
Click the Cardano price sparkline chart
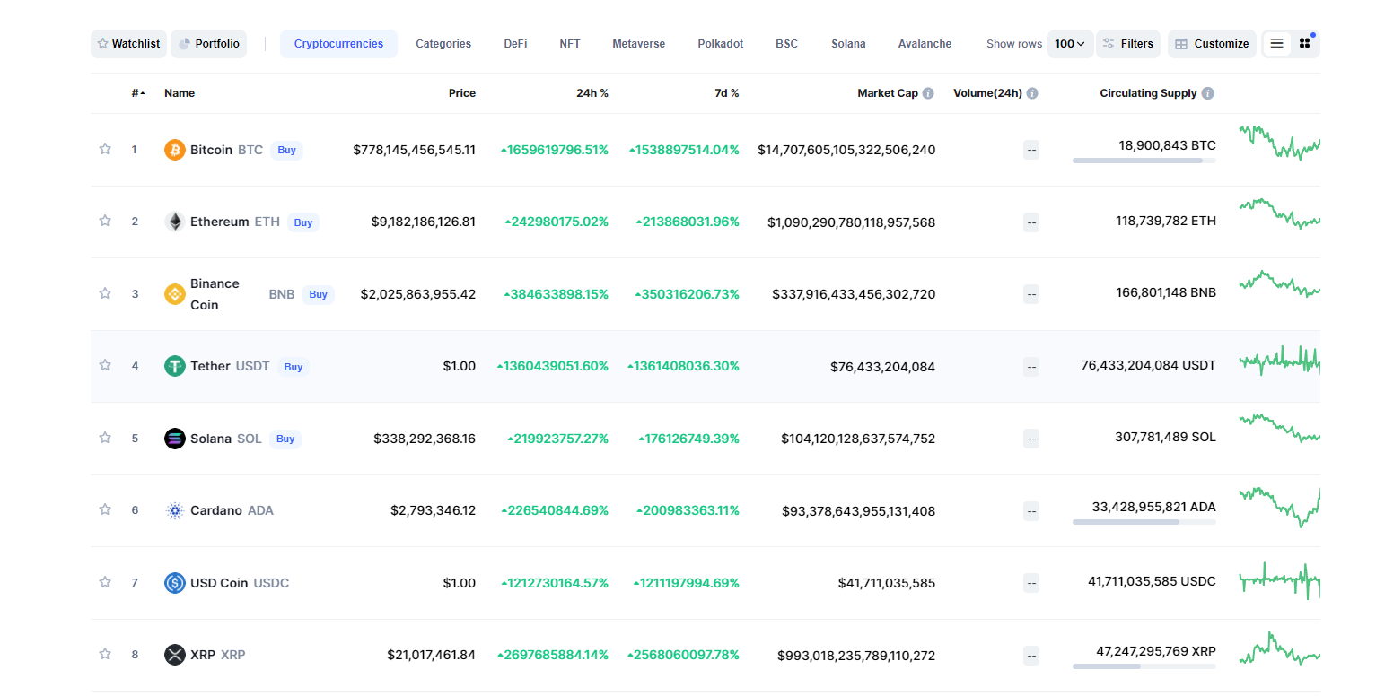coord(1278,507)
